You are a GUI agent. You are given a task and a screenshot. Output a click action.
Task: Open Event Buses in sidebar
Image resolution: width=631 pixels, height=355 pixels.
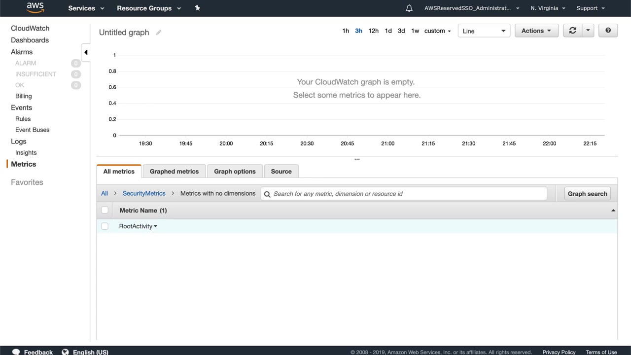pyautogui.click(x=32, y=130)
